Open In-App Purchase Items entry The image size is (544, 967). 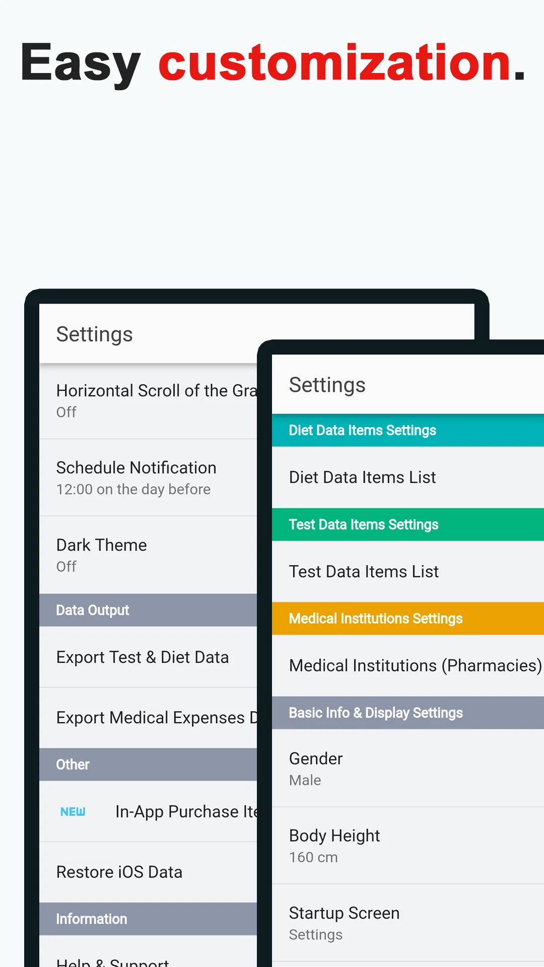[x=148, y=811]
